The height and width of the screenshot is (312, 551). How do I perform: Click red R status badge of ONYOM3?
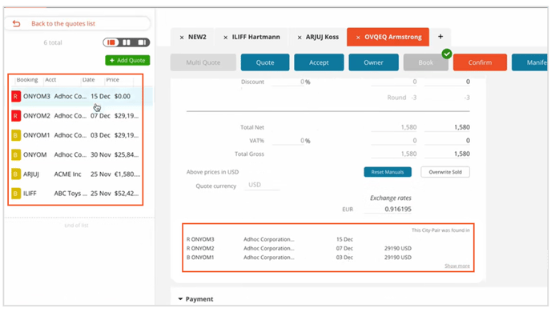pos(16,96)
